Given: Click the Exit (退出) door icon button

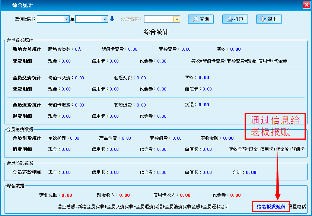Looking at the screenshot, I should [x=268, y=19].
